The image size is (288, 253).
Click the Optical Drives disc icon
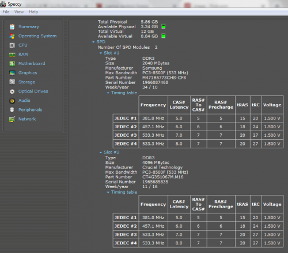click(x=12, y=91)
